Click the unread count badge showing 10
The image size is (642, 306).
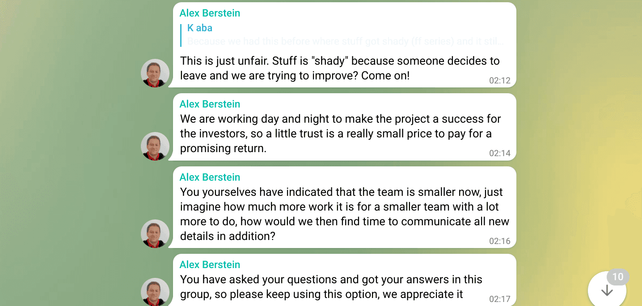[617, 277]
